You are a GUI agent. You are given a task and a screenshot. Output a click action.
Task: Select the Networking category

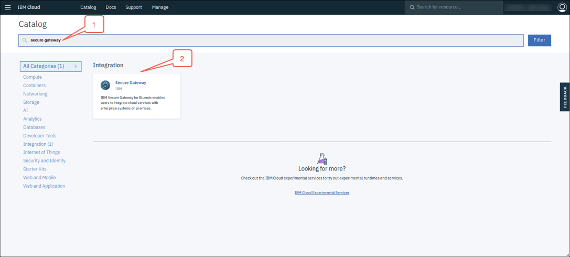[x=35, y=94]
